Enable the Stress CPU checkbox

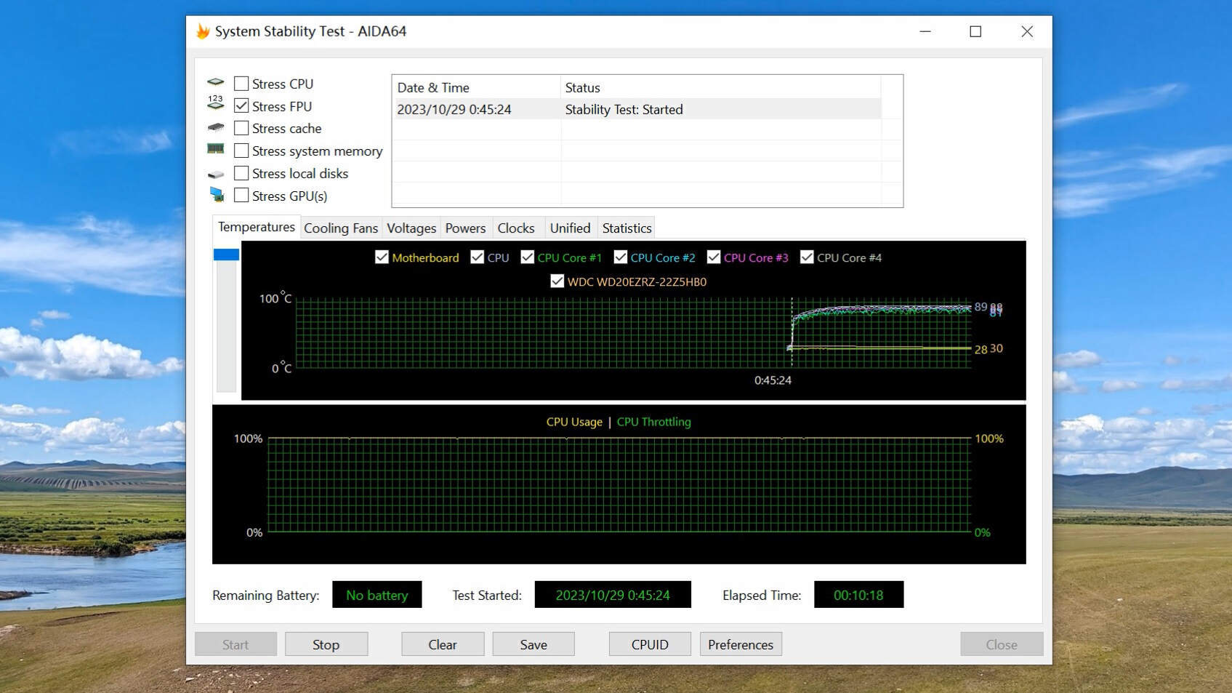241,84
